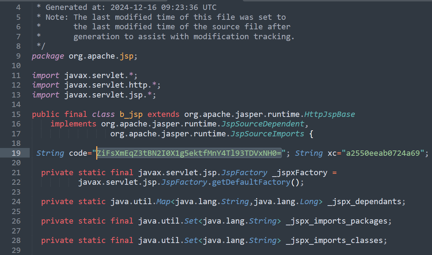Screen dimensions: 432x255
Task: Click the "implements" keyword on line 16
Action: click(x=73, y=124)
